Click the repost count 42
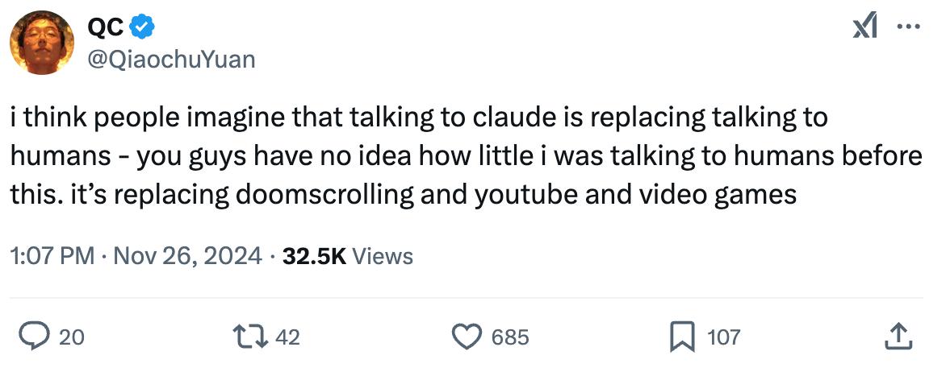 288,337
